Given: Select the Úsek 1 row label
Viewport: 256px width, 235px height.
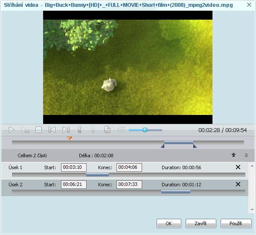Looking at the screenshot, I should [x=15, y=167].
